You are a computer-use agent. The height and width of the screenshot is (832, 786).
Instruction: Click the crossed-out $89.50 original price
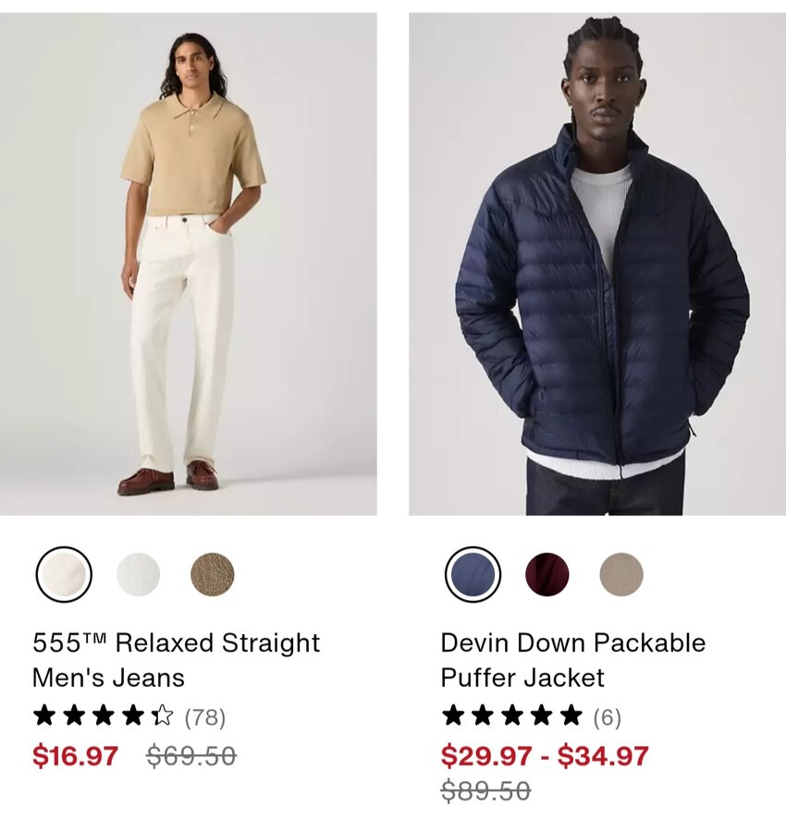(485, 790)
